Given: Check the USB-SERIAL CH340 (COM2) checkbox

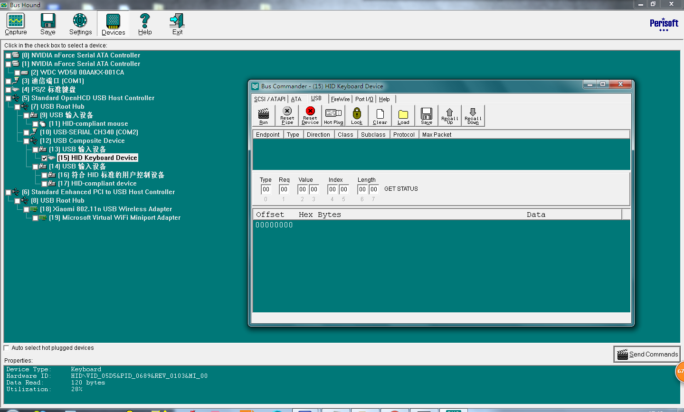Looking at the screenshot, I should coord(26,132).
